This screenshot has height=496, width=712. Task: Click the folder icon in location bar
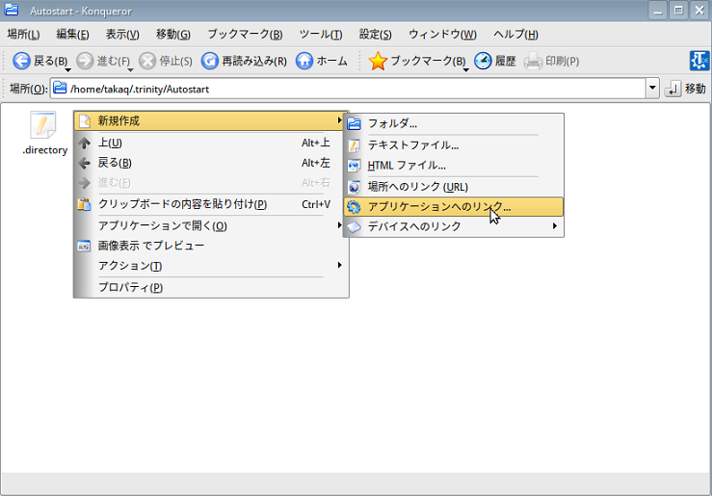pyautogui.click(x=60, y=88)
